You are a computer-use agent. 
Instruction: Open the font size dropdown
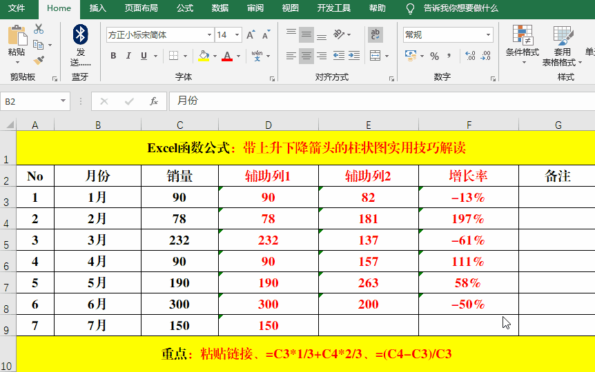click(x=237, y=35)
